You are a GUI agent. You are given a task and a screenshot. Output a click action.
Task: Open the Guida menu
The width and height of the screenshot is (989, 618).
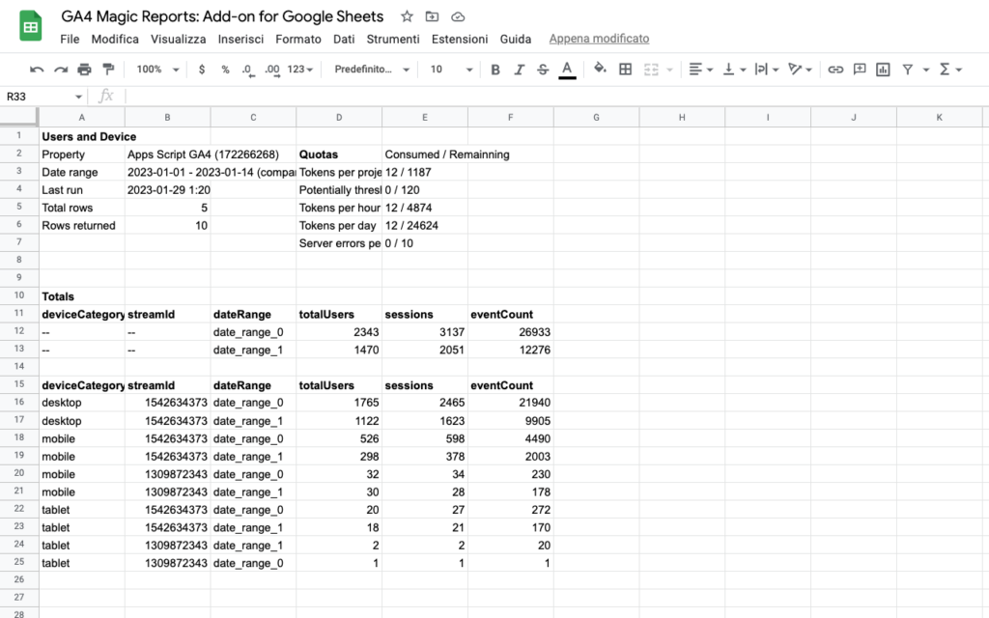(516, 39)
